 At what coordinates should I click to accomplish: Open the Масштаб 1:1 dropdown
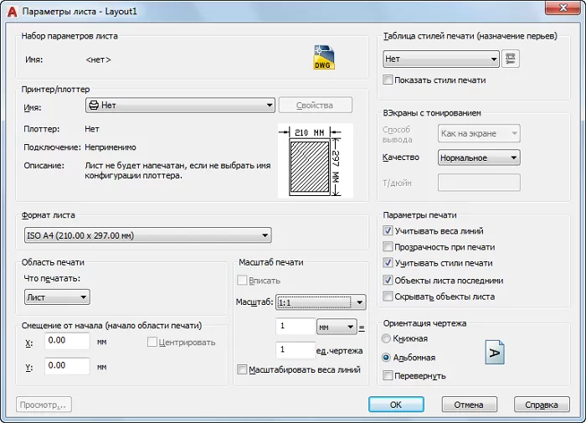tap(321, 302)
